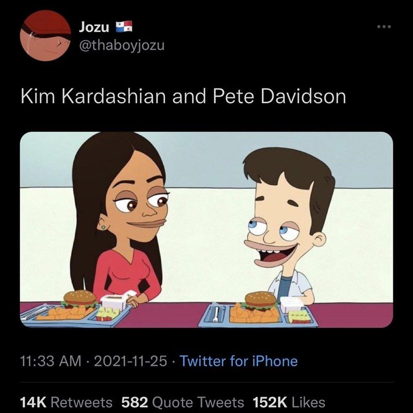Open Jozu's round profile avatar
This screenshot has width=413, height=413.
click(x=45, y=36)
